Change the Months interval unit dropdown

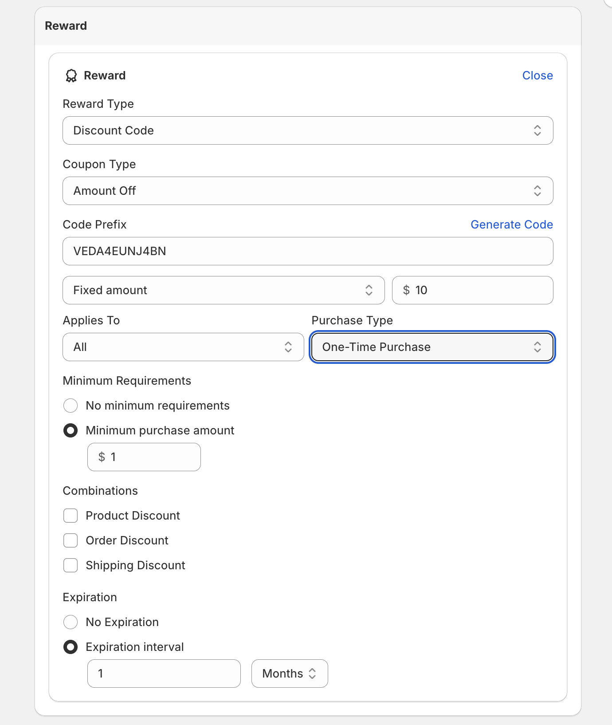pos(289,674)
